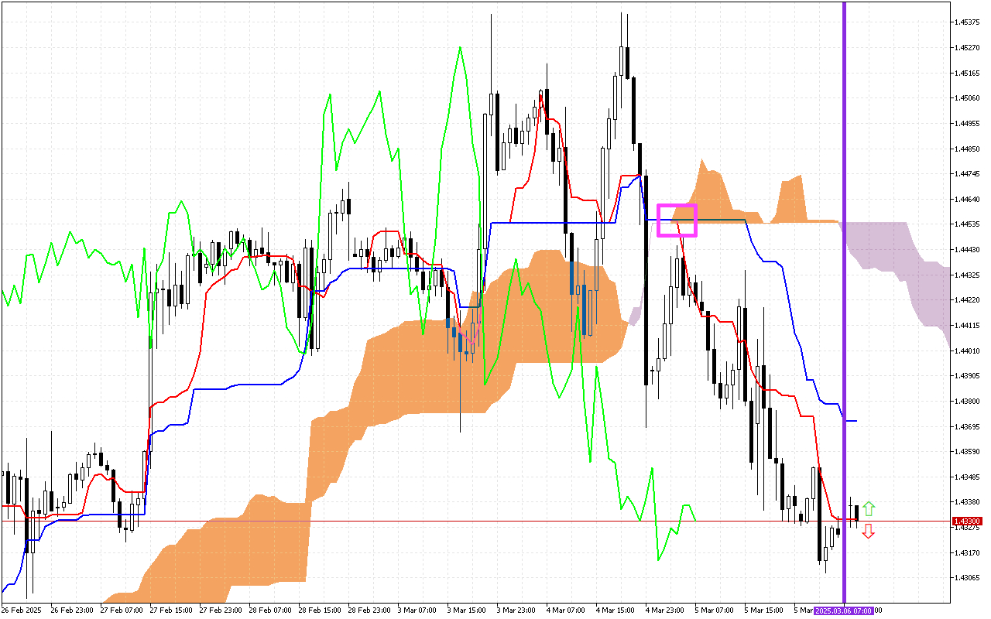Click the 3 Mar 23:00 time label
The image size is (991, 619).
click(516, 610)
